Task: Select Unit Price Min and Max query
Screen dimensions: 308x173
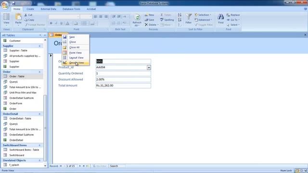Action: 22,93
